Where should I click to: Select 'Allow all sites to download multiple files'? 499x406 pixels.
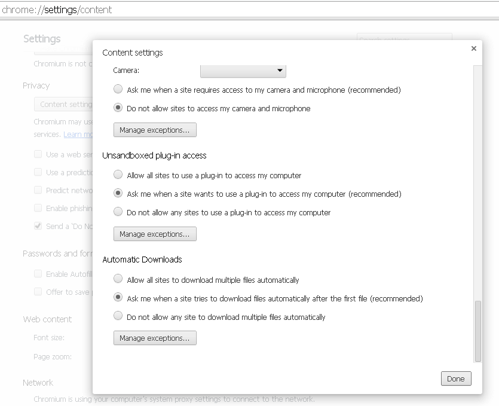118,279
